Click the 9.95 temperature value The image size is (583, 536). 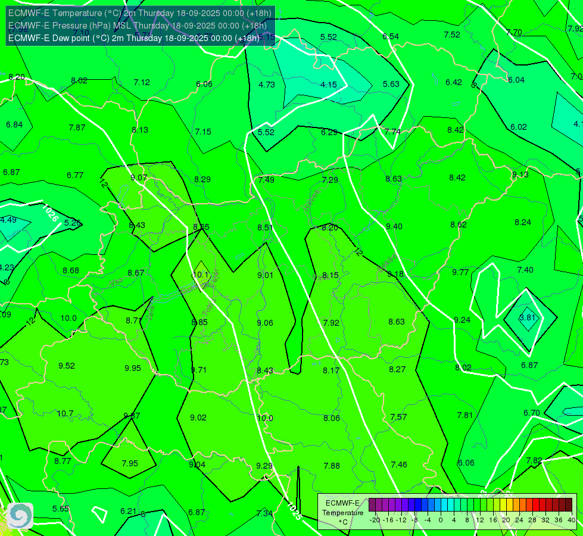click(133, 368)
